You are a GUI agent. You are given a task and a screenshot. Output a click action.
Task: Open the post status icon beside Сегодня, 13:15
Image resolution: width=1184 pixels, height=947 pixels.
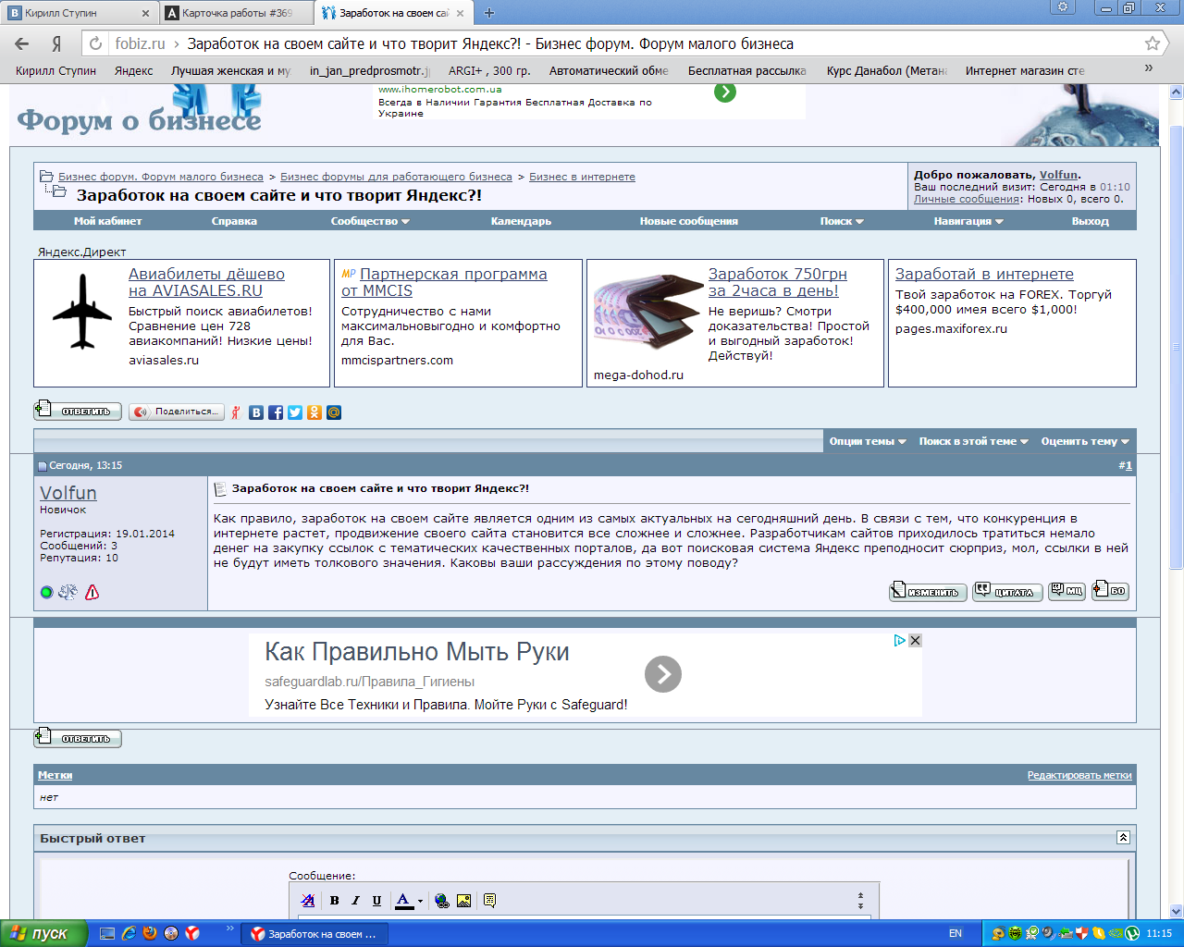[42, 466]
